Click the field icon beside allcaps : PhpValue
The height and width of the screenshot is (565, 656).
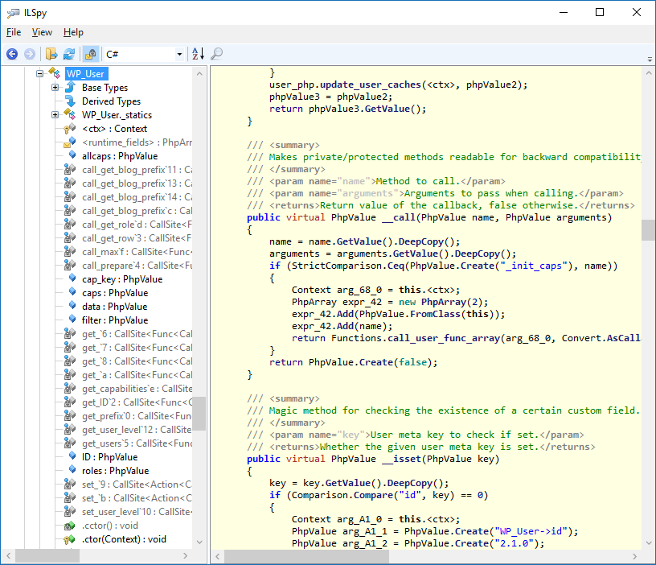click(72, 155)
